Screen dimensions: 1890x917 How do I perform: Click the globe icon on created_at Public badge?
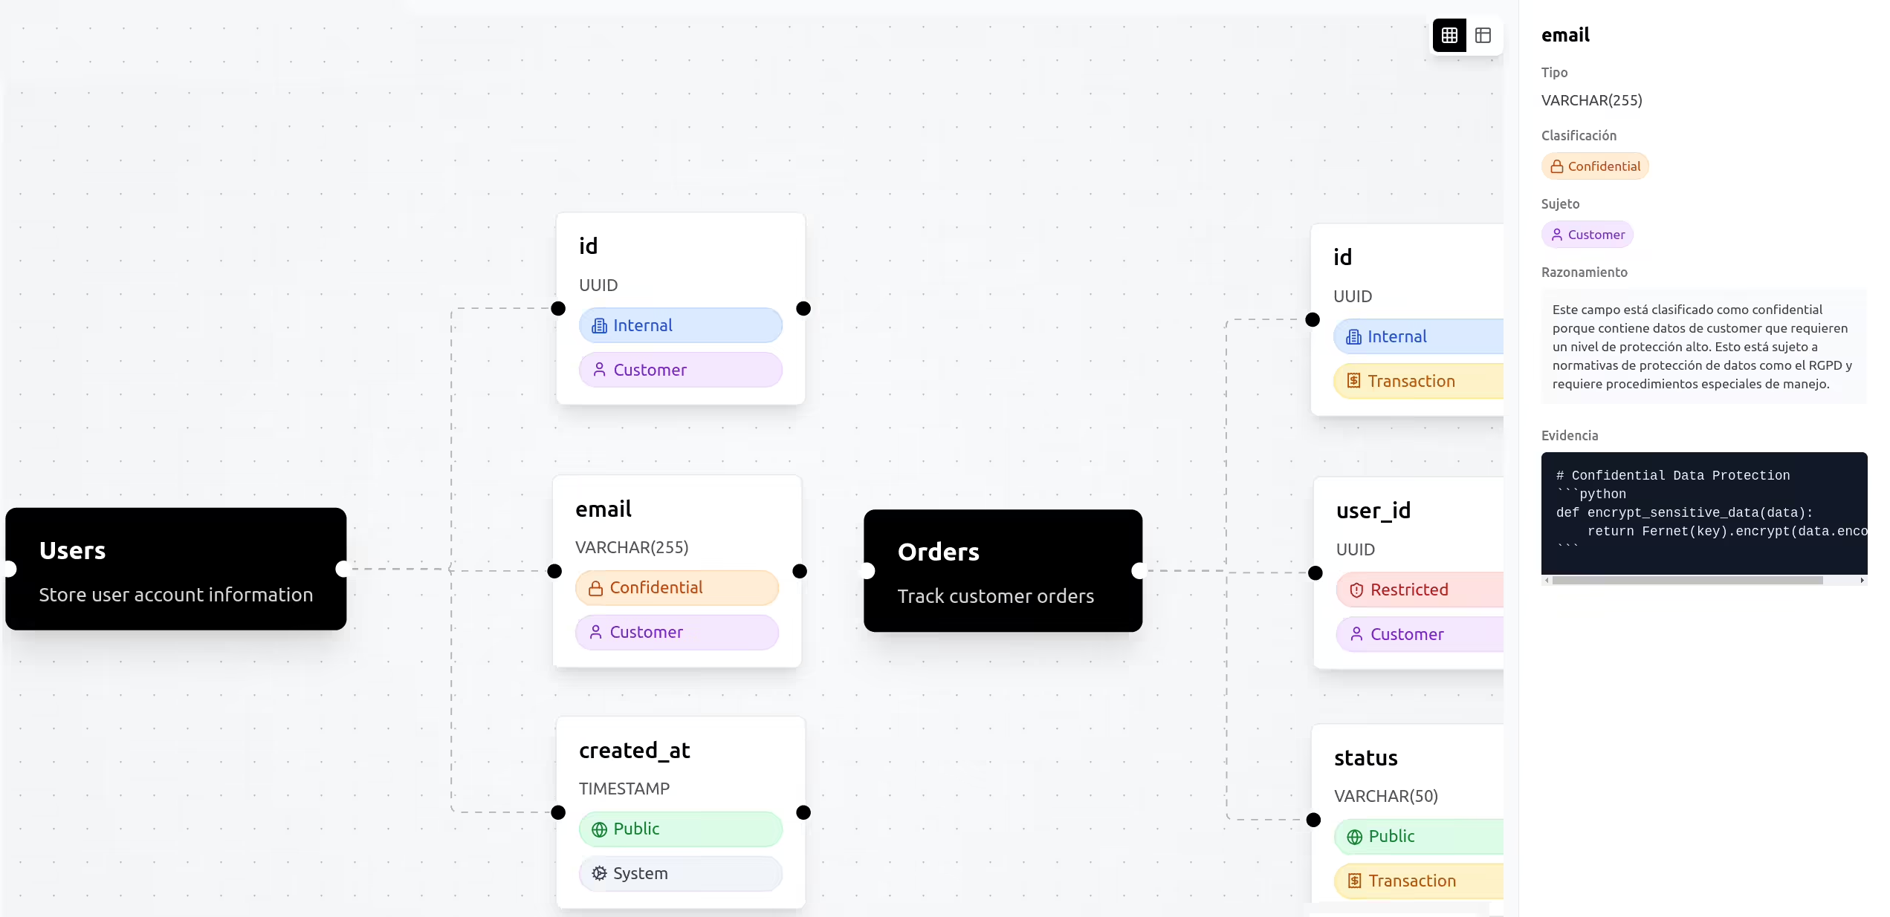coord(599,829)
